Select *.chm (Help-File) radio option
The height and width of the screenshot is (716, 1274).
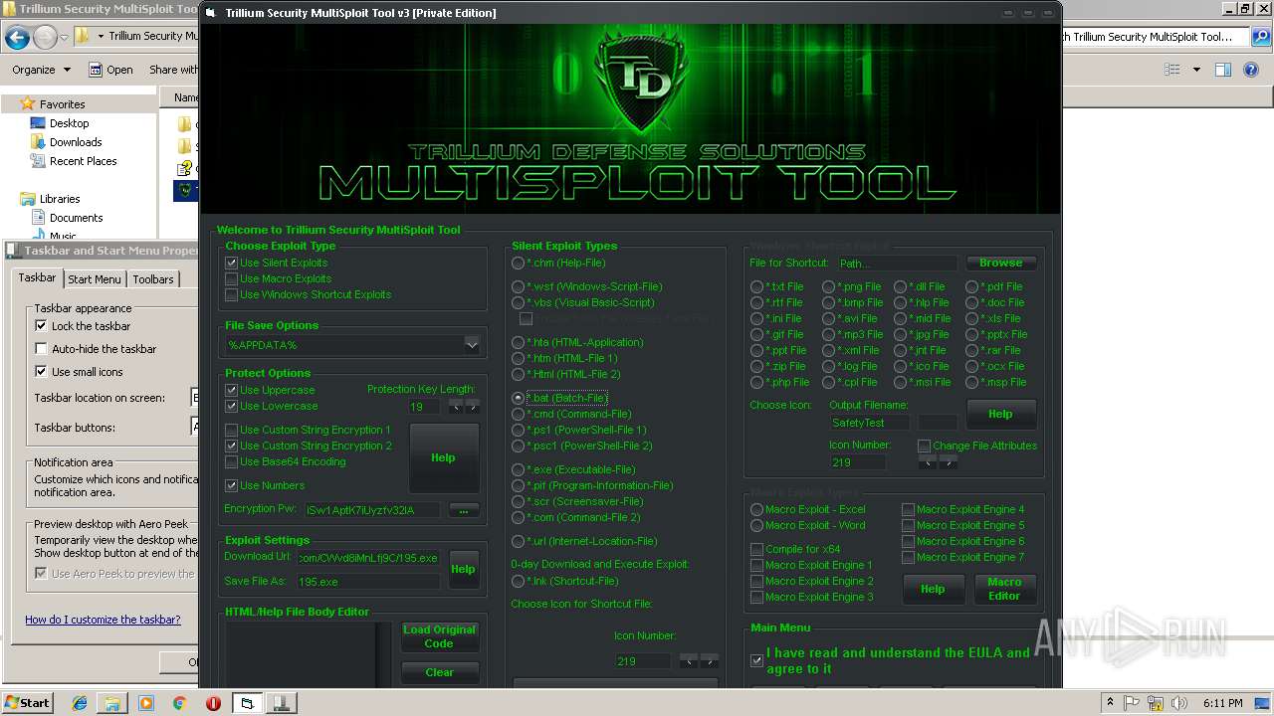[518, 263]
